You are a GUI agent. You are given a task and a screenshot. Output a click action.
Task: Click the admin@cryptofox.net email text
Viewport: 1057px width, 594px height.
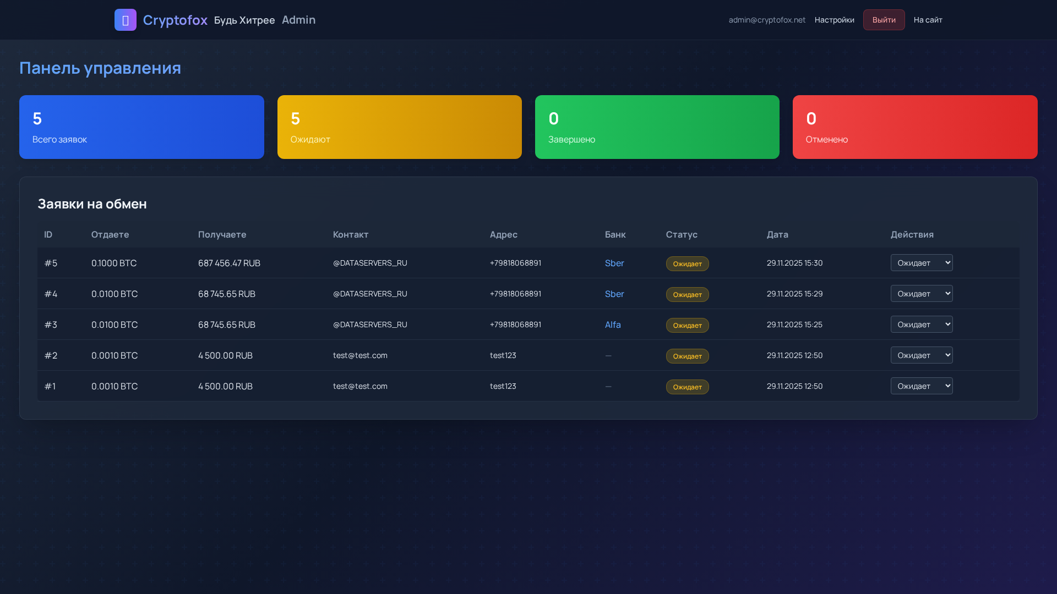(x=766, y=20)
